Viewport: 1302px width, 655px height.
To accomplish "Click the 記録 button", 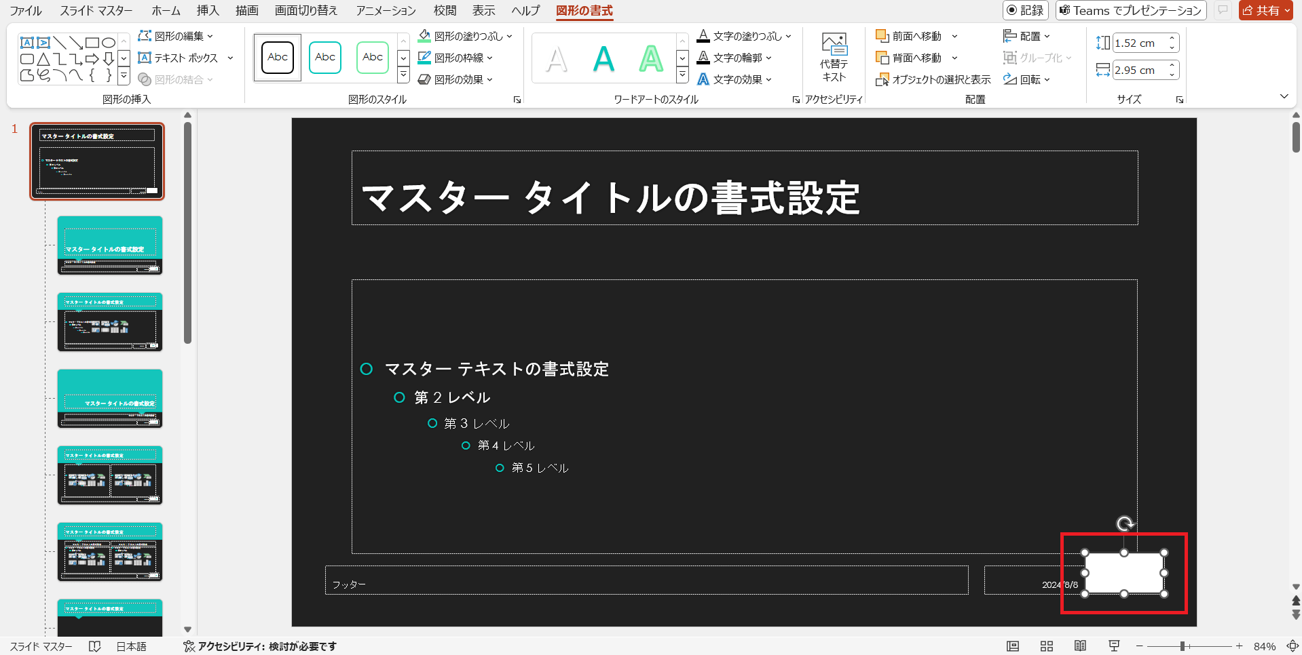I will coord(1026,10).
